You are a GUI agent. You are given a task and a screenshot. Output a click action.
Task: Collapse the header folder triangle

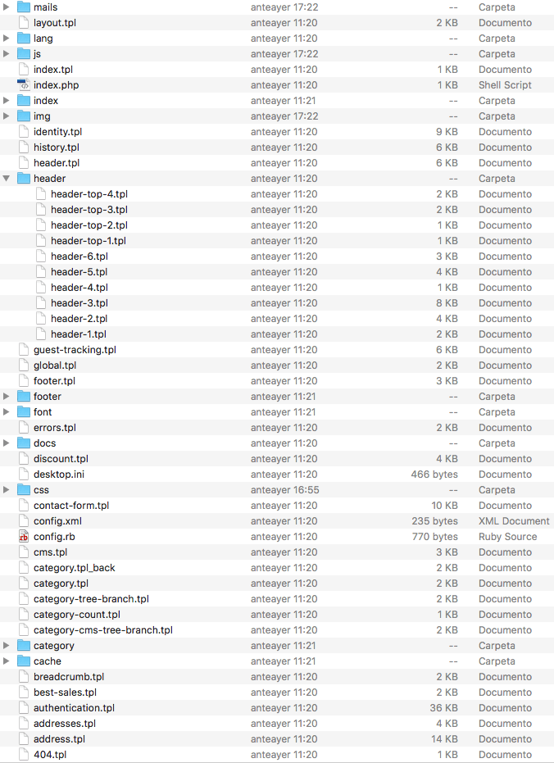point(7,179)
